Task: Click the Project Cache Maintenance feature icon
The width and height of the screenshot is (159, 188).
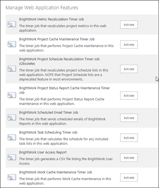Action: tap(12, 44)
